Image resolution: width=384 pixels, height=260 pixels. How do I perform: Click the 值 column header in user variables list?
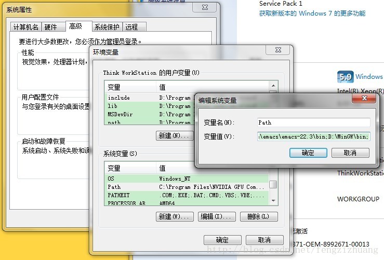pos(213,87)
